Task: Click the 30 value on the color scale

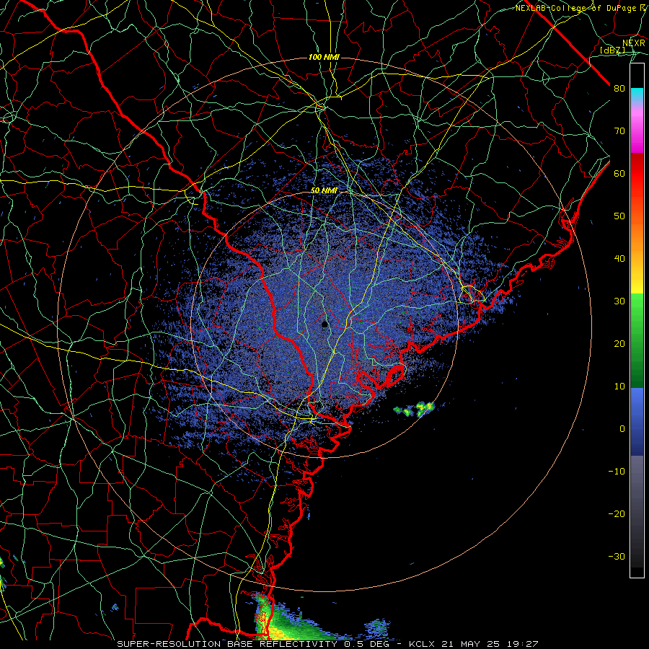Action: [x=619, y=301]
